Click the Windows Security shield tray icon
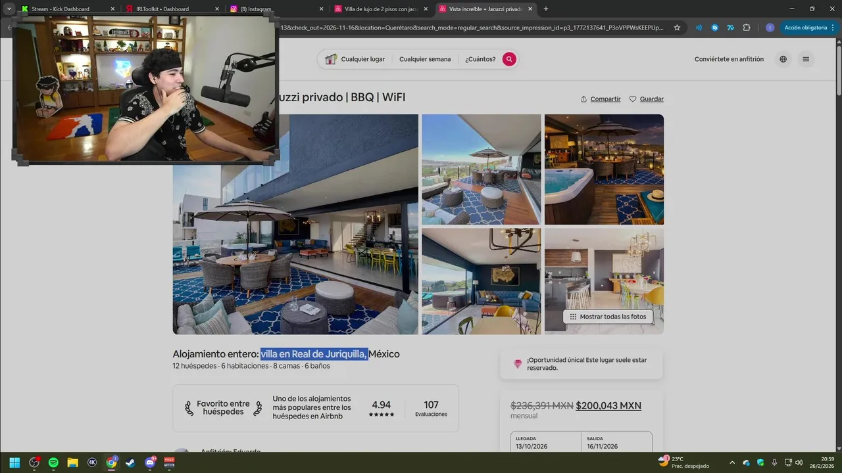This screenshot has width=842, height=473. point(761,462)
